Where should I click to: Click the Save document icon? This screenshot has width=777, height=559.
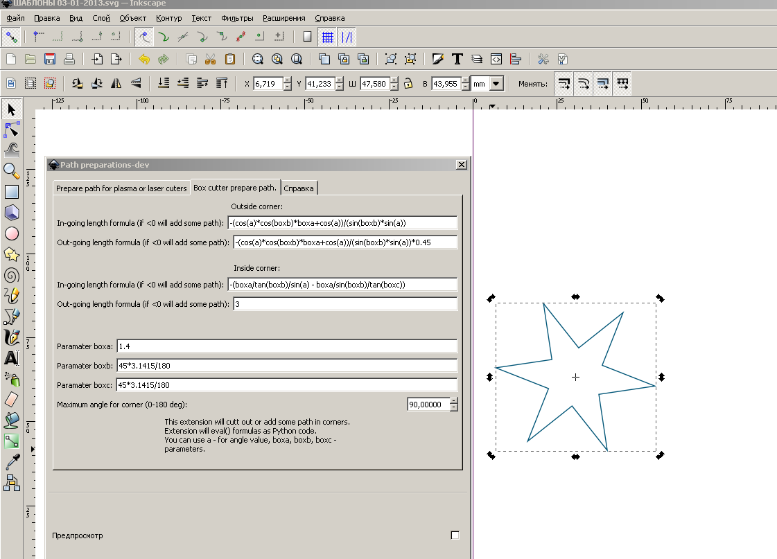tap(50, 59)
